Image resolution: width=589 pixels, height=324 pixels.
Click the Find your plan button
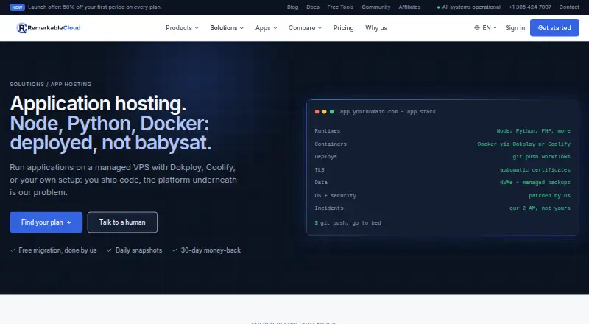pos(46,222)
